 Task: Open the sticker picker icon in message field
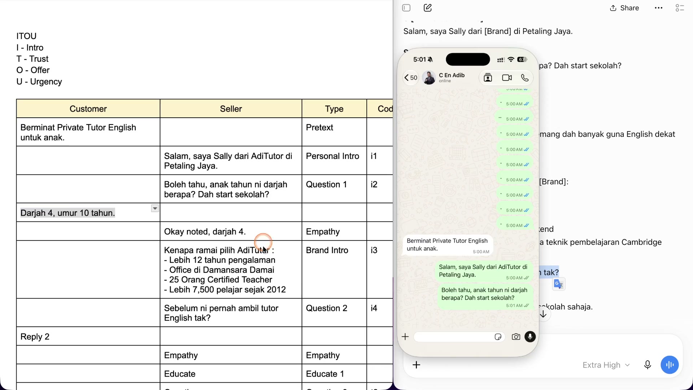tap(498, 337)
